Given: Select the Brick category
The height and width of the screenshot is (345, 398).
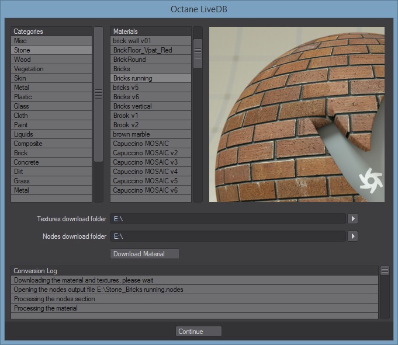Looking at the screenshot, I should coord(51,153).
